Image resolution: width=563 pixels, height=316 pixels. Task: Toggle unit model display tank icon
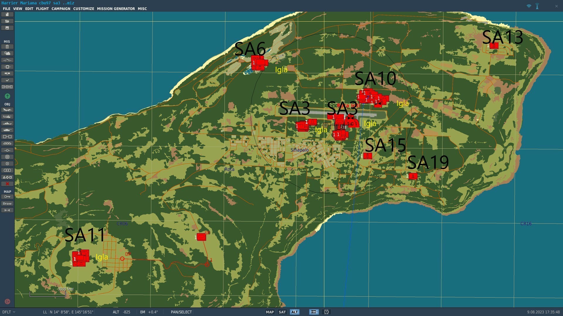pos(314,312)
